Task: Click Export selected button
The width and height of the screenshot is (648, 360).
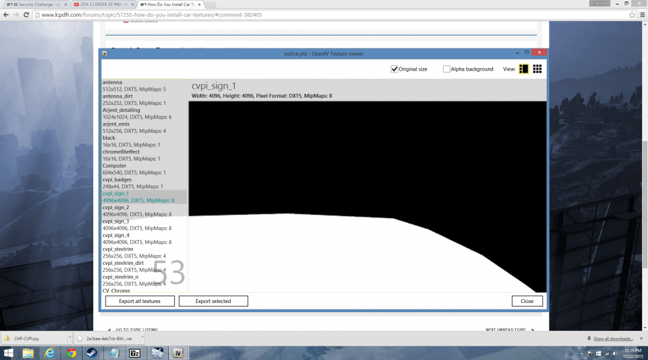Action: pos(213,301)
